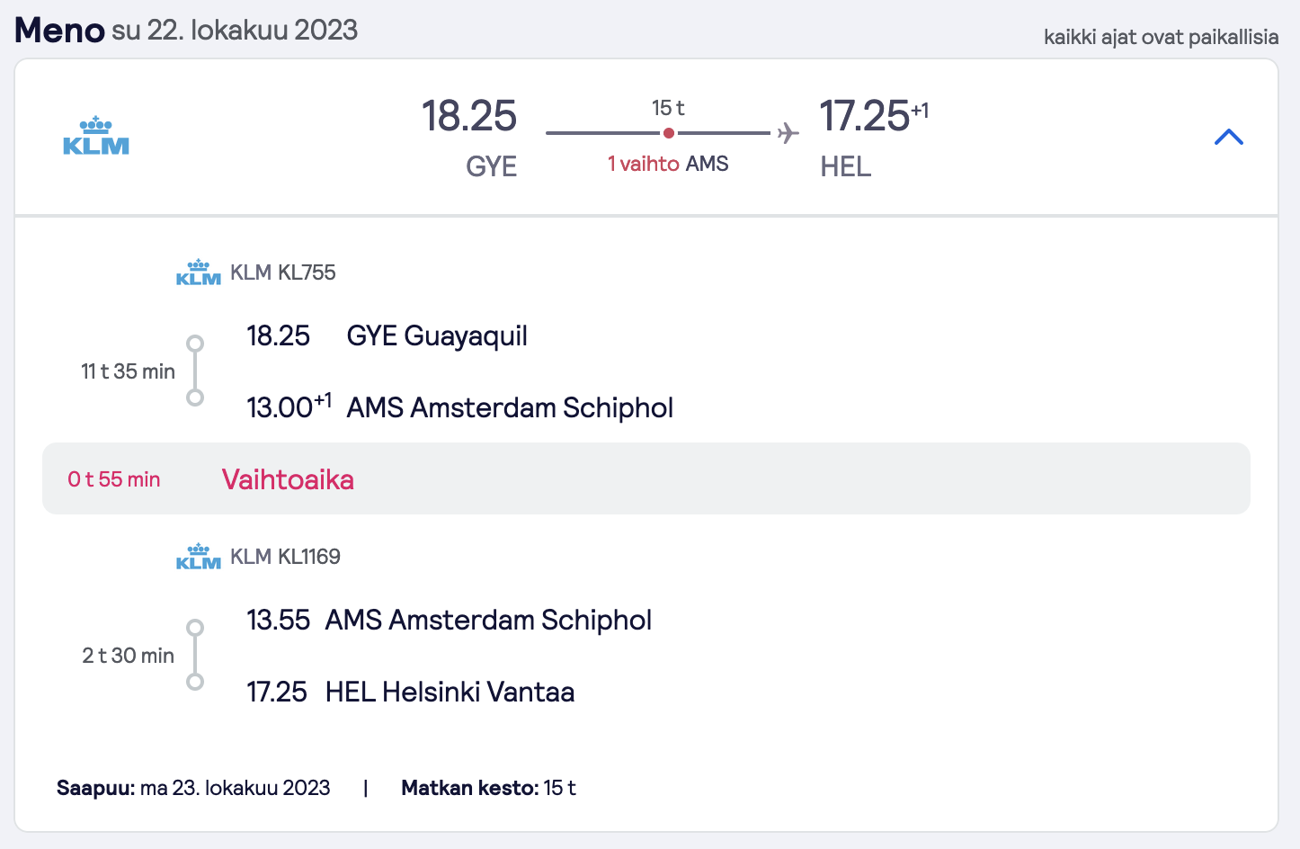Viewport: 1300px width, 849px height.
Task: Click the Meno su 22. lokakuu heading
Action: tap(186, 30)
